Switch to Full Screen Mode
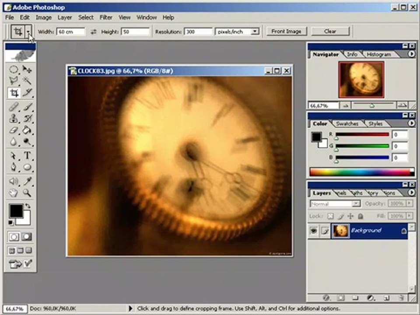The image size is (420, 315). coord(29,251)
